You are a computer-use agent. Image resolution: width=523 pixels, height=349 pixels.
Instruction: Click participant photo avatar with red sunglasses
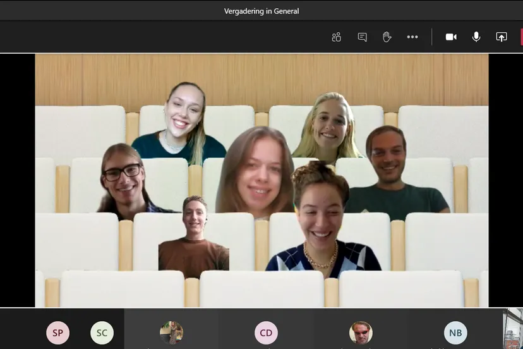[x=361, y=333]
